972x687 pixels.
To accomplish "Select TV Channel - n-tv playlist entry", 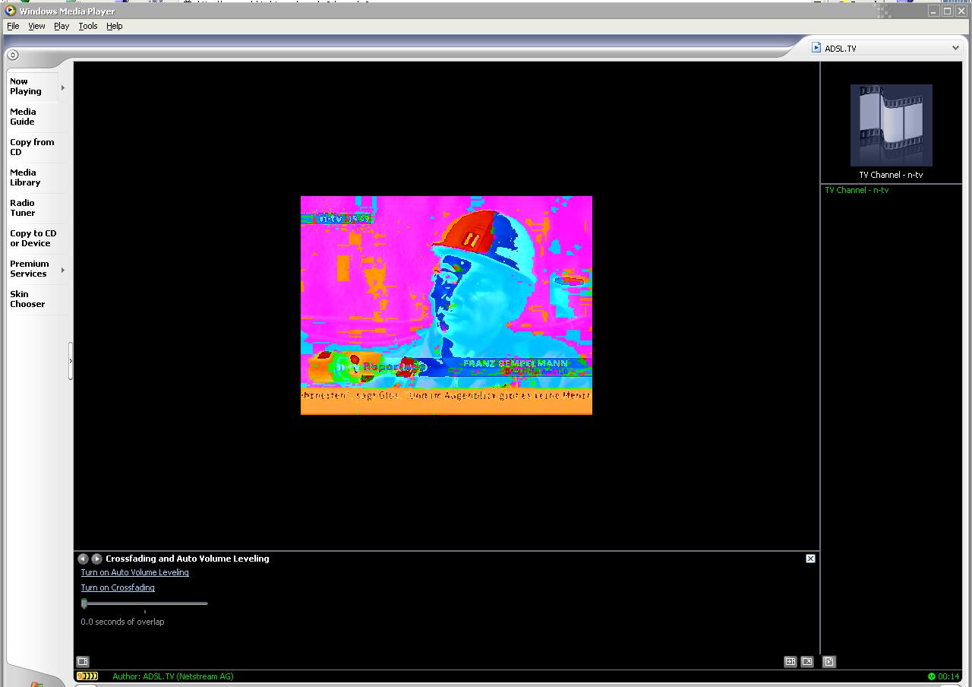I will 857,190.
